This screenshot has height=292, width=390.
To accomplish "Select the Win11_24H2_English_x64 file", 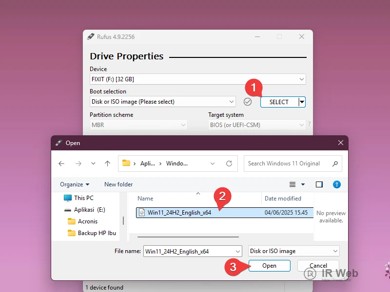I will (x=179, y=212).
